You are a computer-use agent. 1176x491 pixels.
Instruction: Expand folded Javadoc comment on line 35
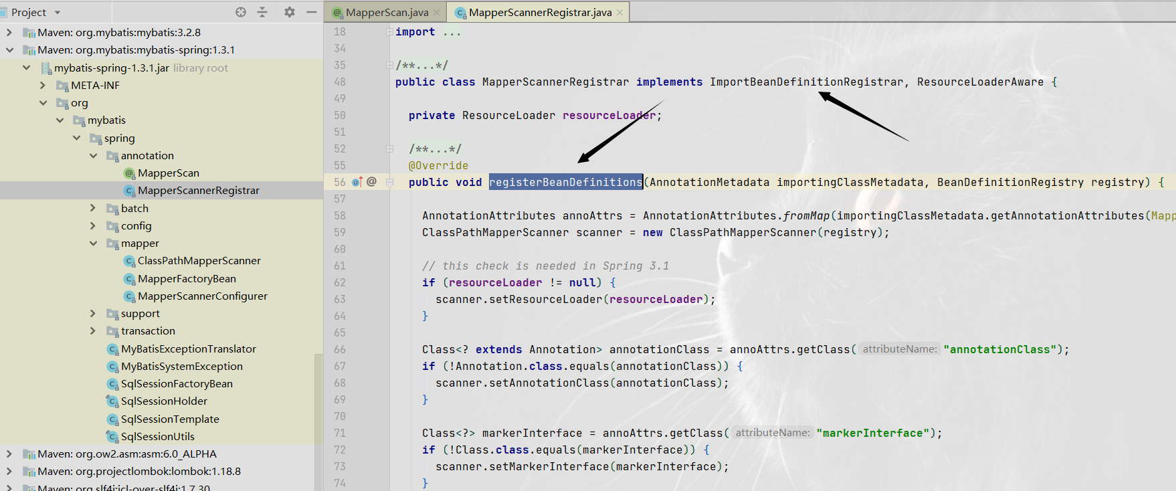click(389, 66)
